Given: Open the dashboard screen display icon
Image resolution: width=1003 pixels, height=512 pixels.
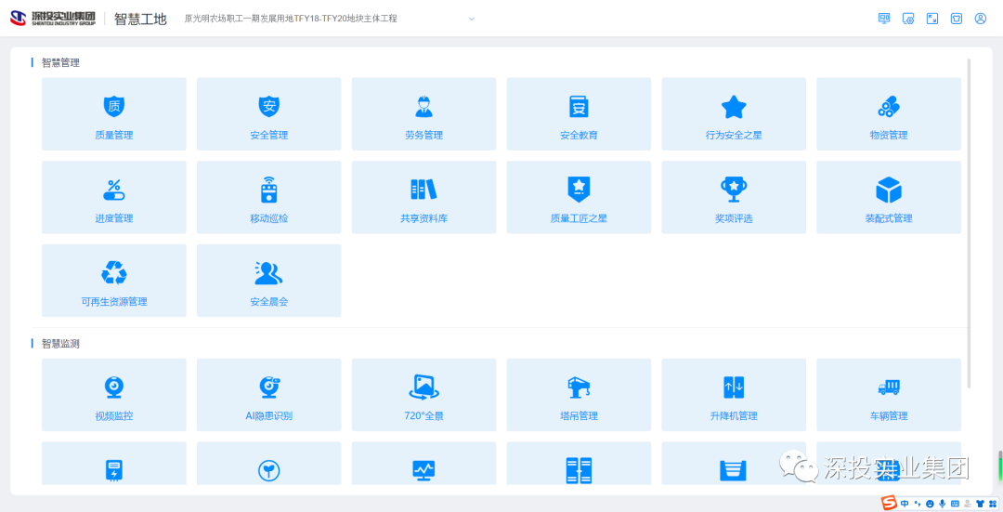Looking at the screenshot, I should (x=884, y=19).
